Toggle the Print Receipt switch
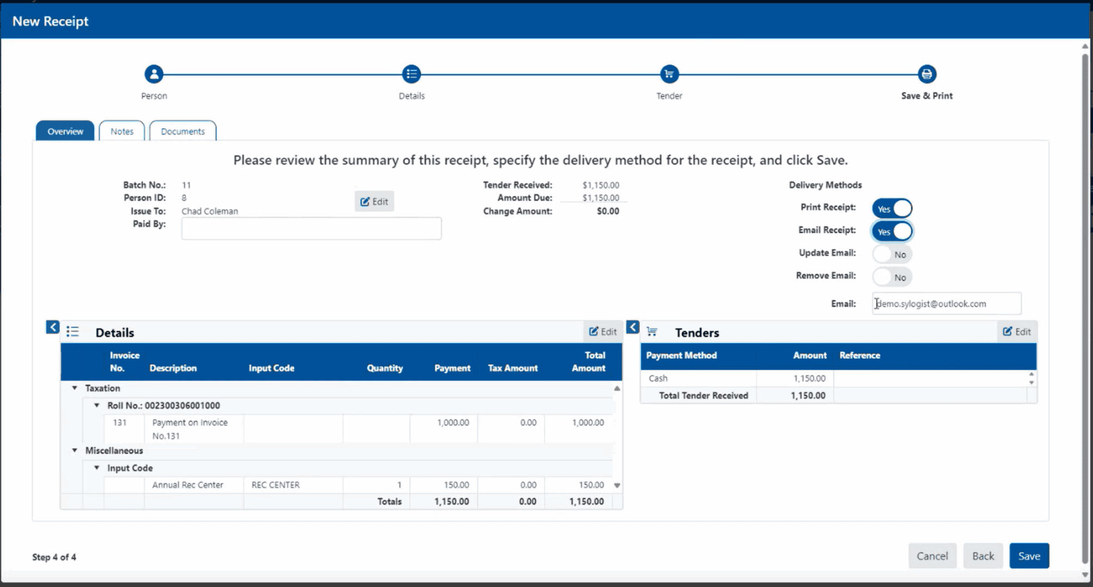Screen dimensions: 1093x587 pos(892,209)
